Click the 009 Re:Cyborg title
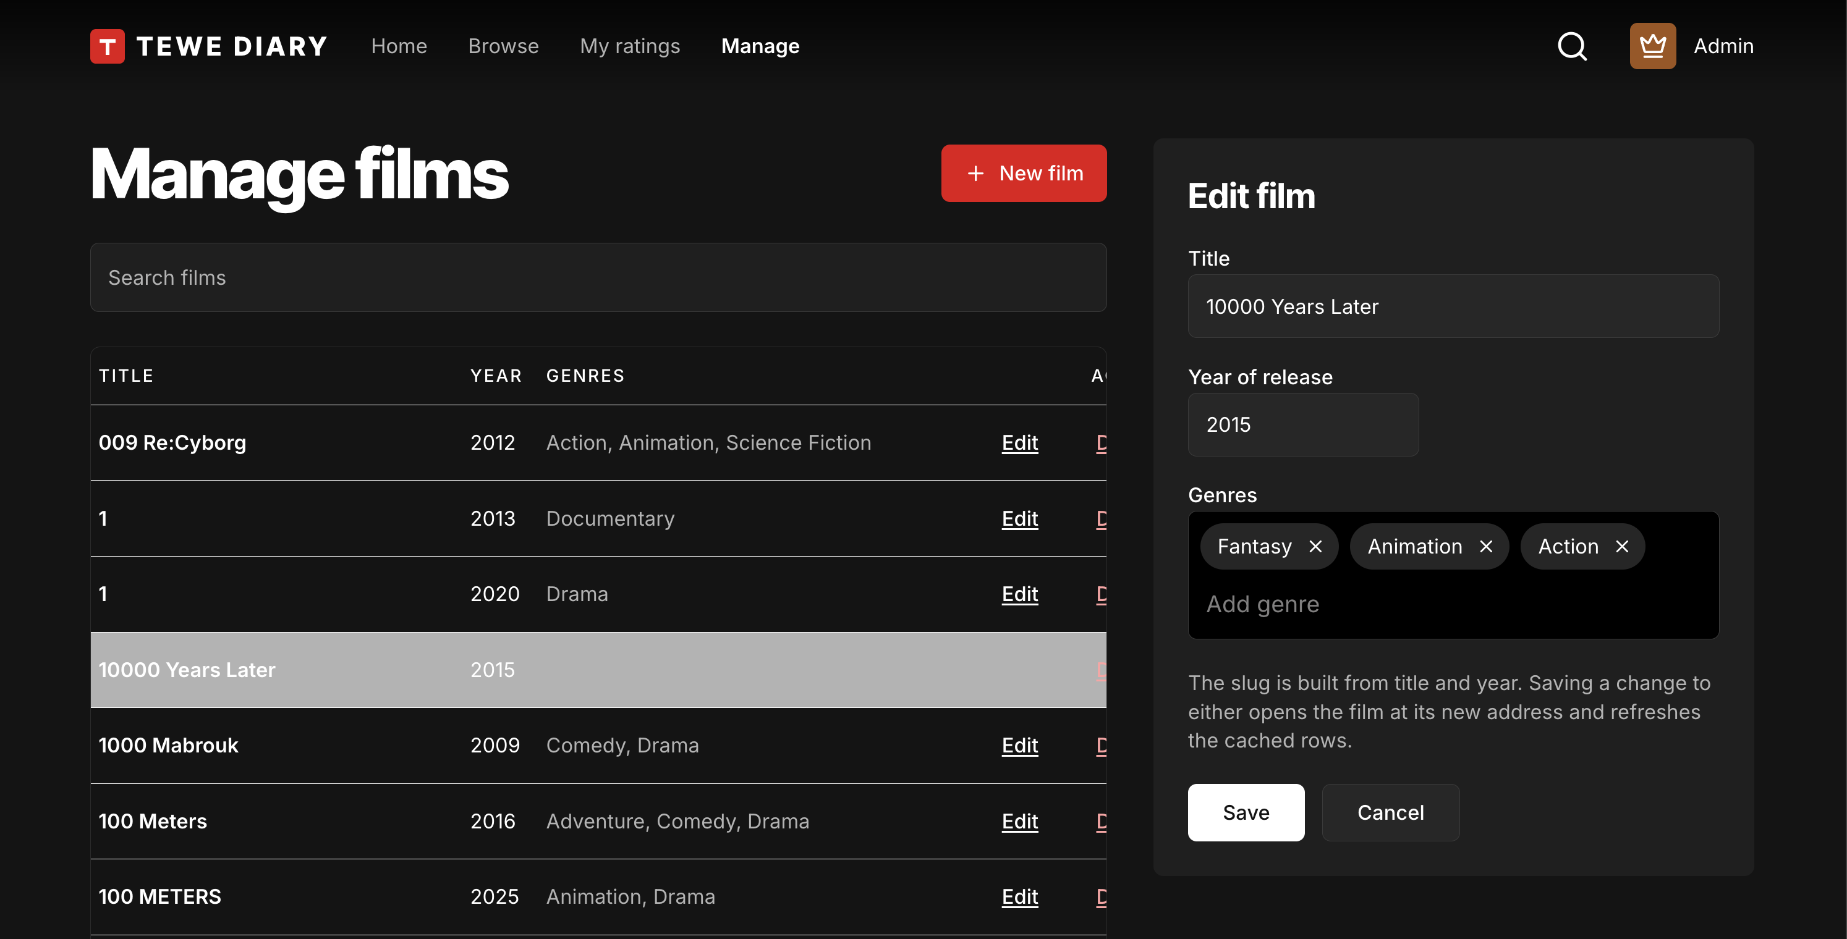 (x=172, y=442)
